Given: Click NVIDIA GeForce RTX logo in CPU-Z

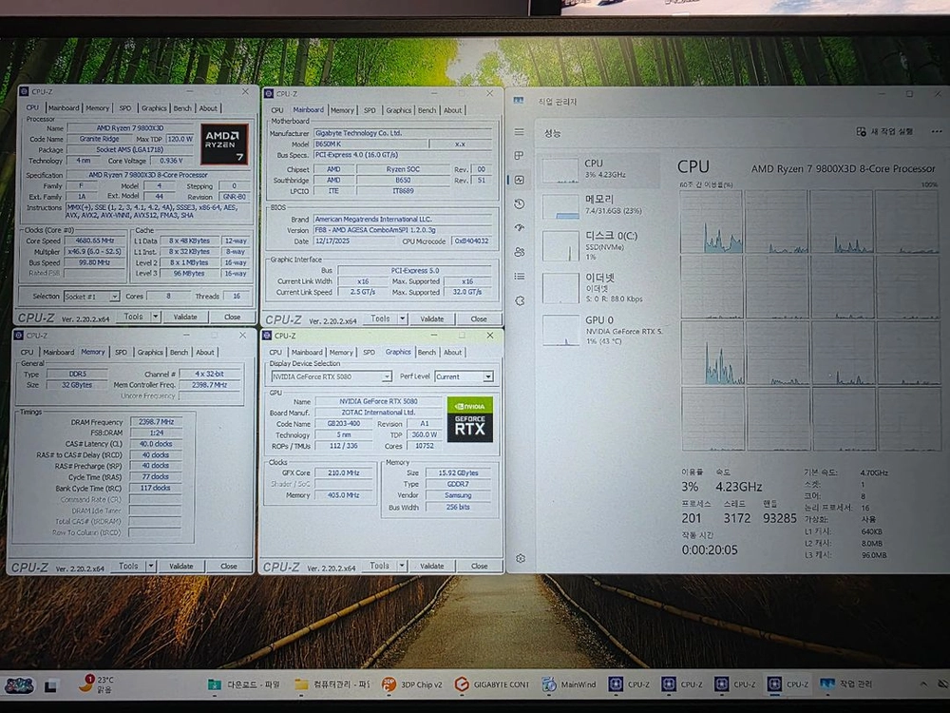Looking at the screenshot, I should pos(469,419).
